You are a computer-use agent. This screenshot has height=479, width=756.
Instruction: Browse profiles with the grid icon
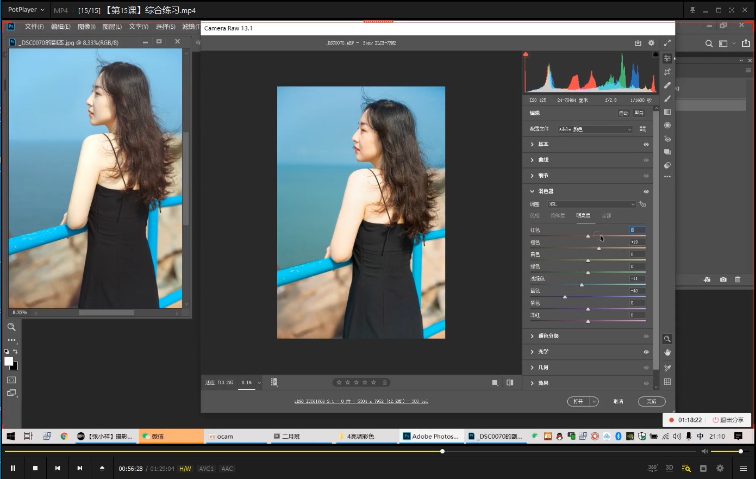coord(643,129)
